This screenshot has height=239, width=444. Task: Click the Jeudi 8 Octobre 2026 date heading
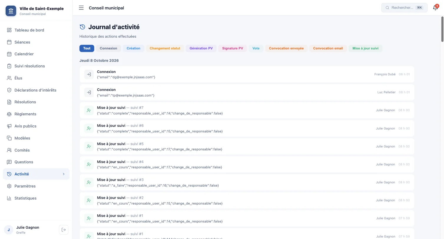point(99,60)
